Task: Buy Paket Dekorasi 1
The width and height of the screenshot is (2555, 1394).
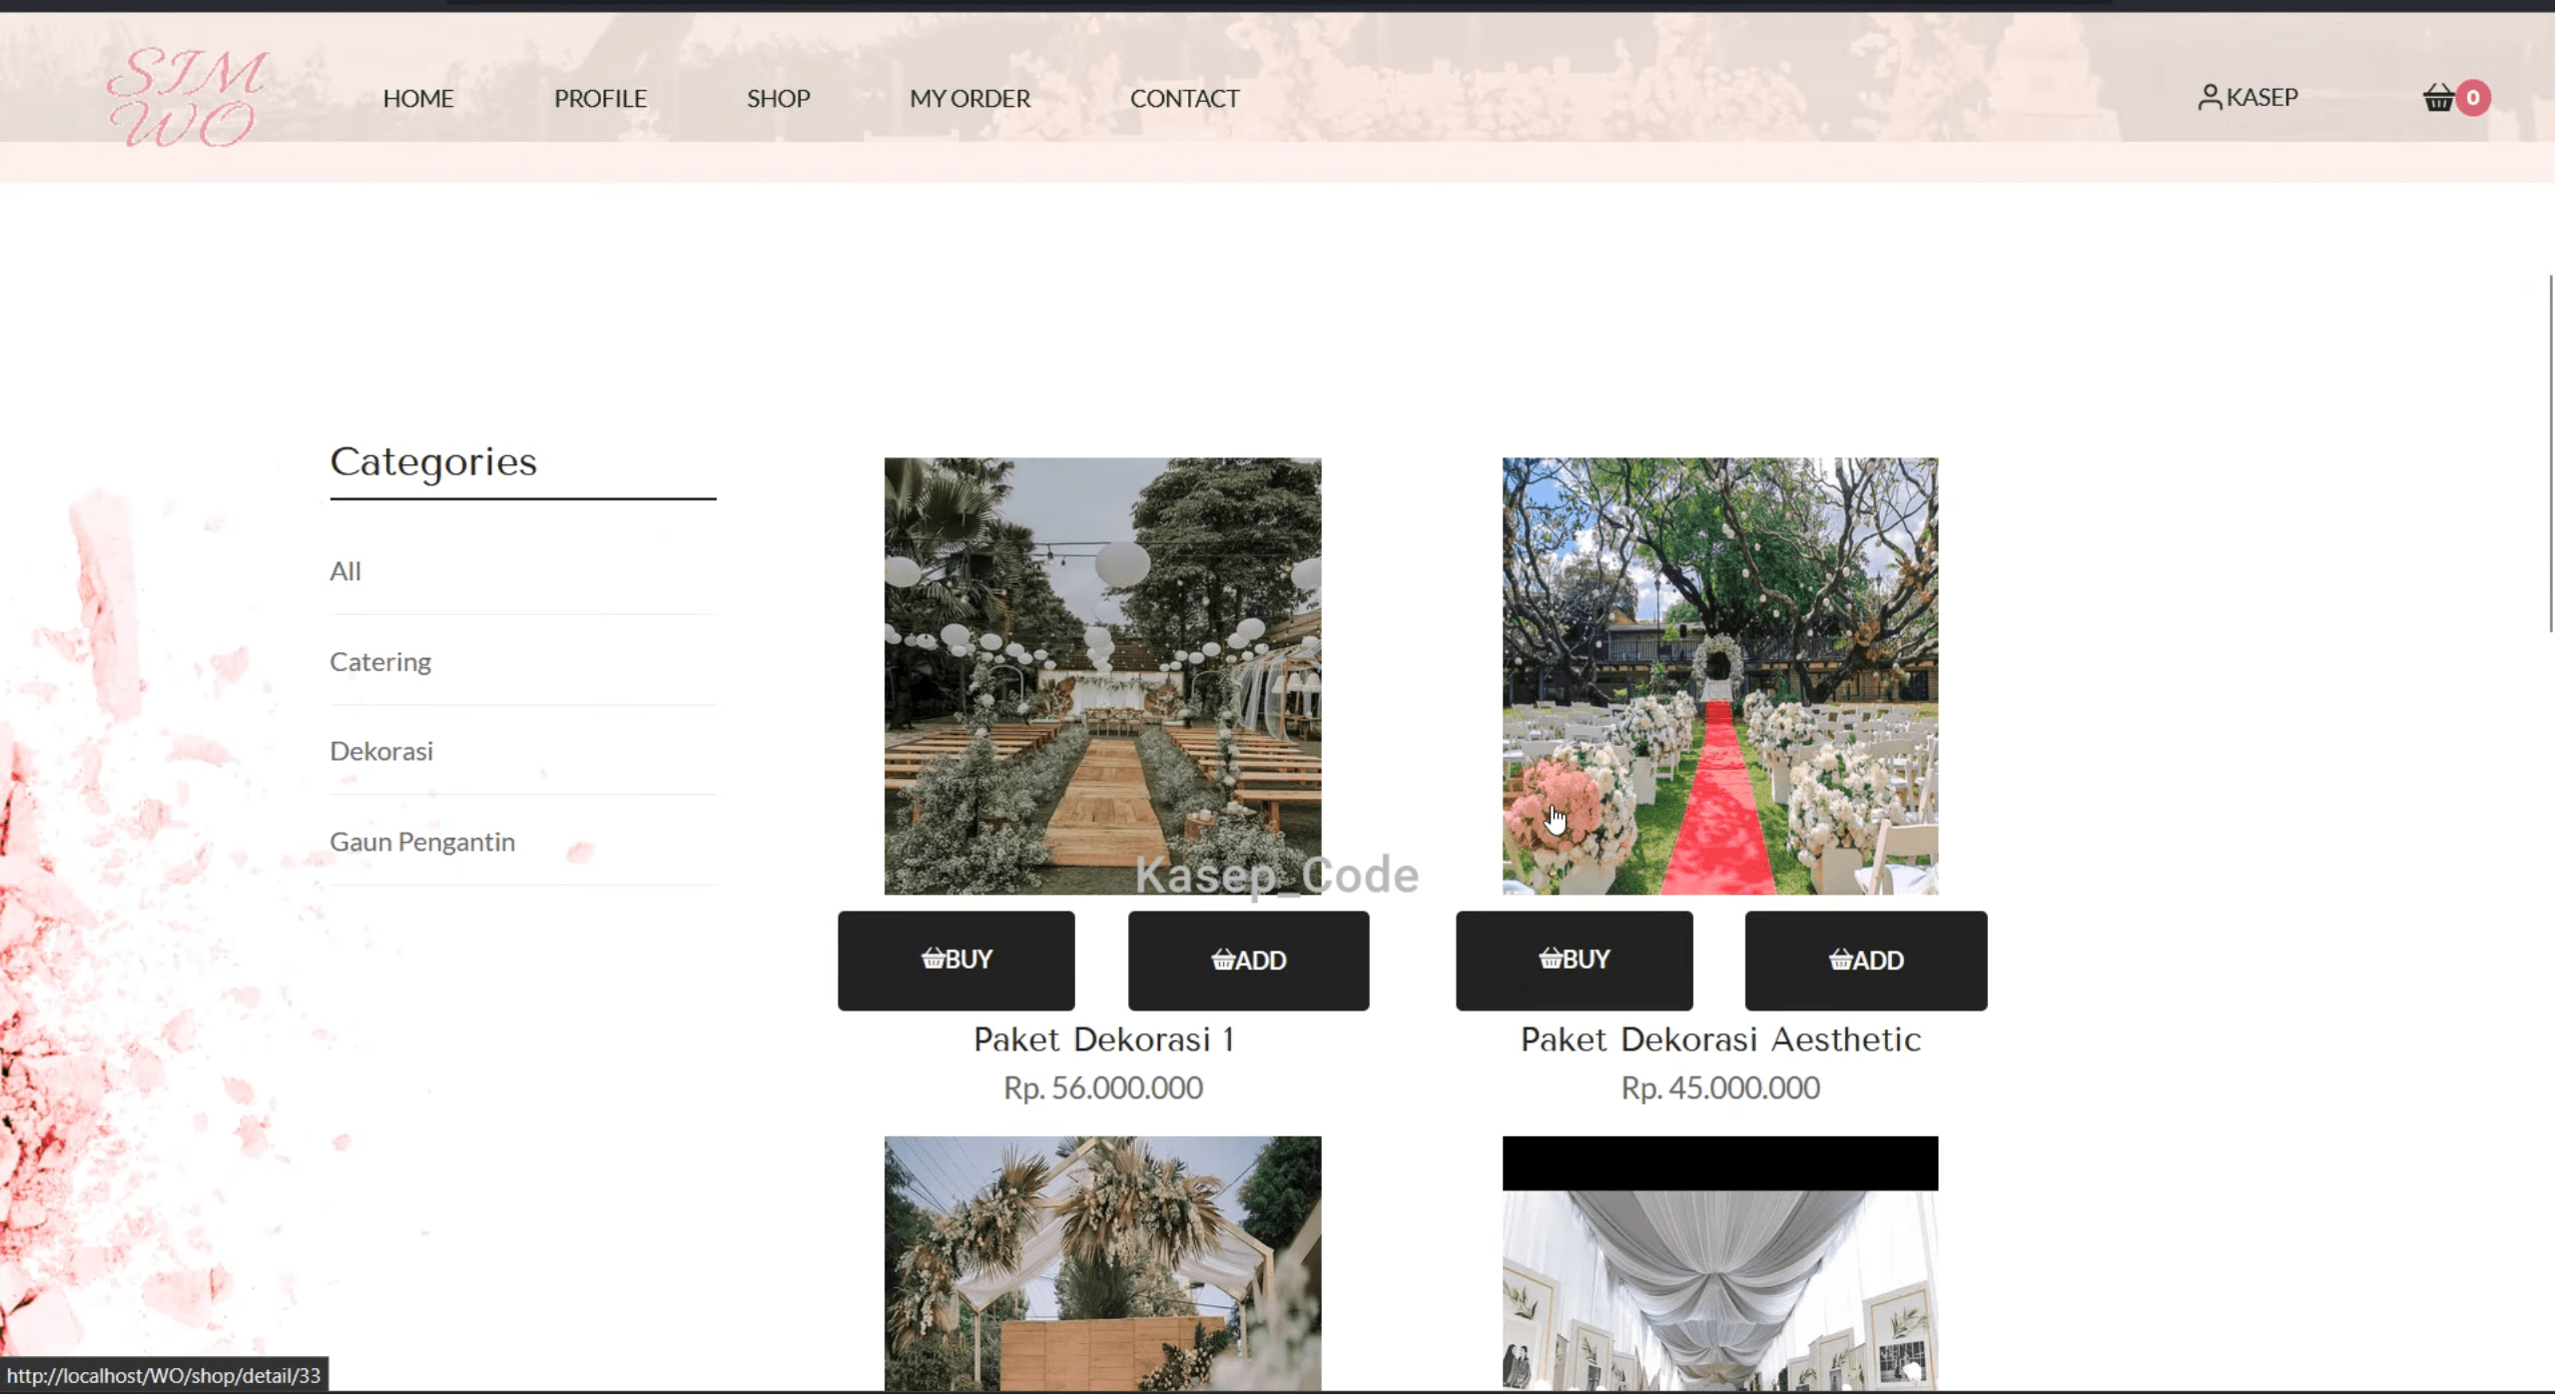Action: coord(956,960)
